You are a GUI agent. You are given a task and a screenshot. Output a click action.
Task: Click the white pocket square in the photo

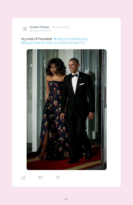pos(82,84)
